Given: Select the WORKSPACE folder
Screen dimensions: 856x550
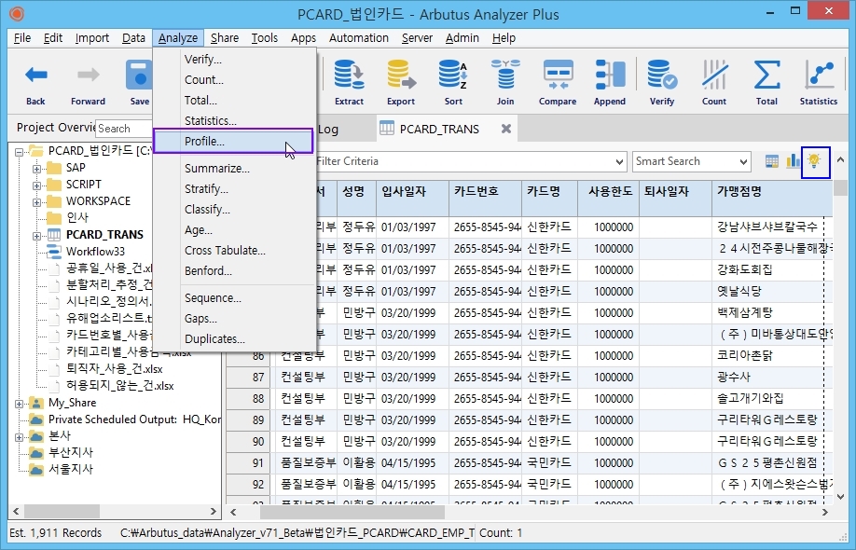Looking at the screenshot, I should 98,200.
